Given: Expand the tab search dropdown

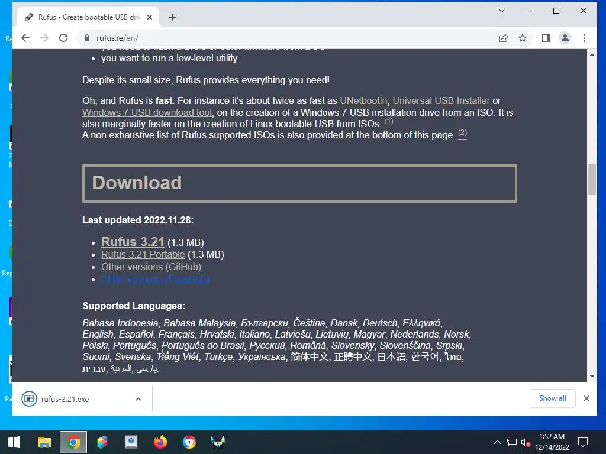Looking at the screenshot, I should pos(502,11).
